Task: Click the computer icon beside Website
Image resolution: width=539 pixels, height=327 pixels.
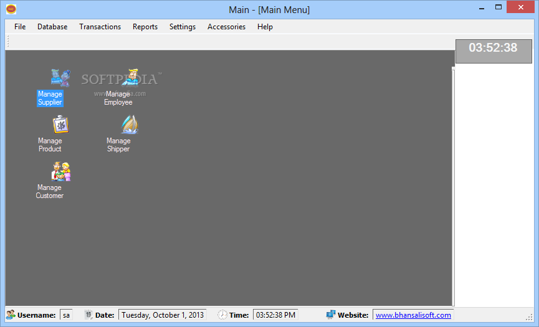Action: pyautogui.click(x=331, y=315)
